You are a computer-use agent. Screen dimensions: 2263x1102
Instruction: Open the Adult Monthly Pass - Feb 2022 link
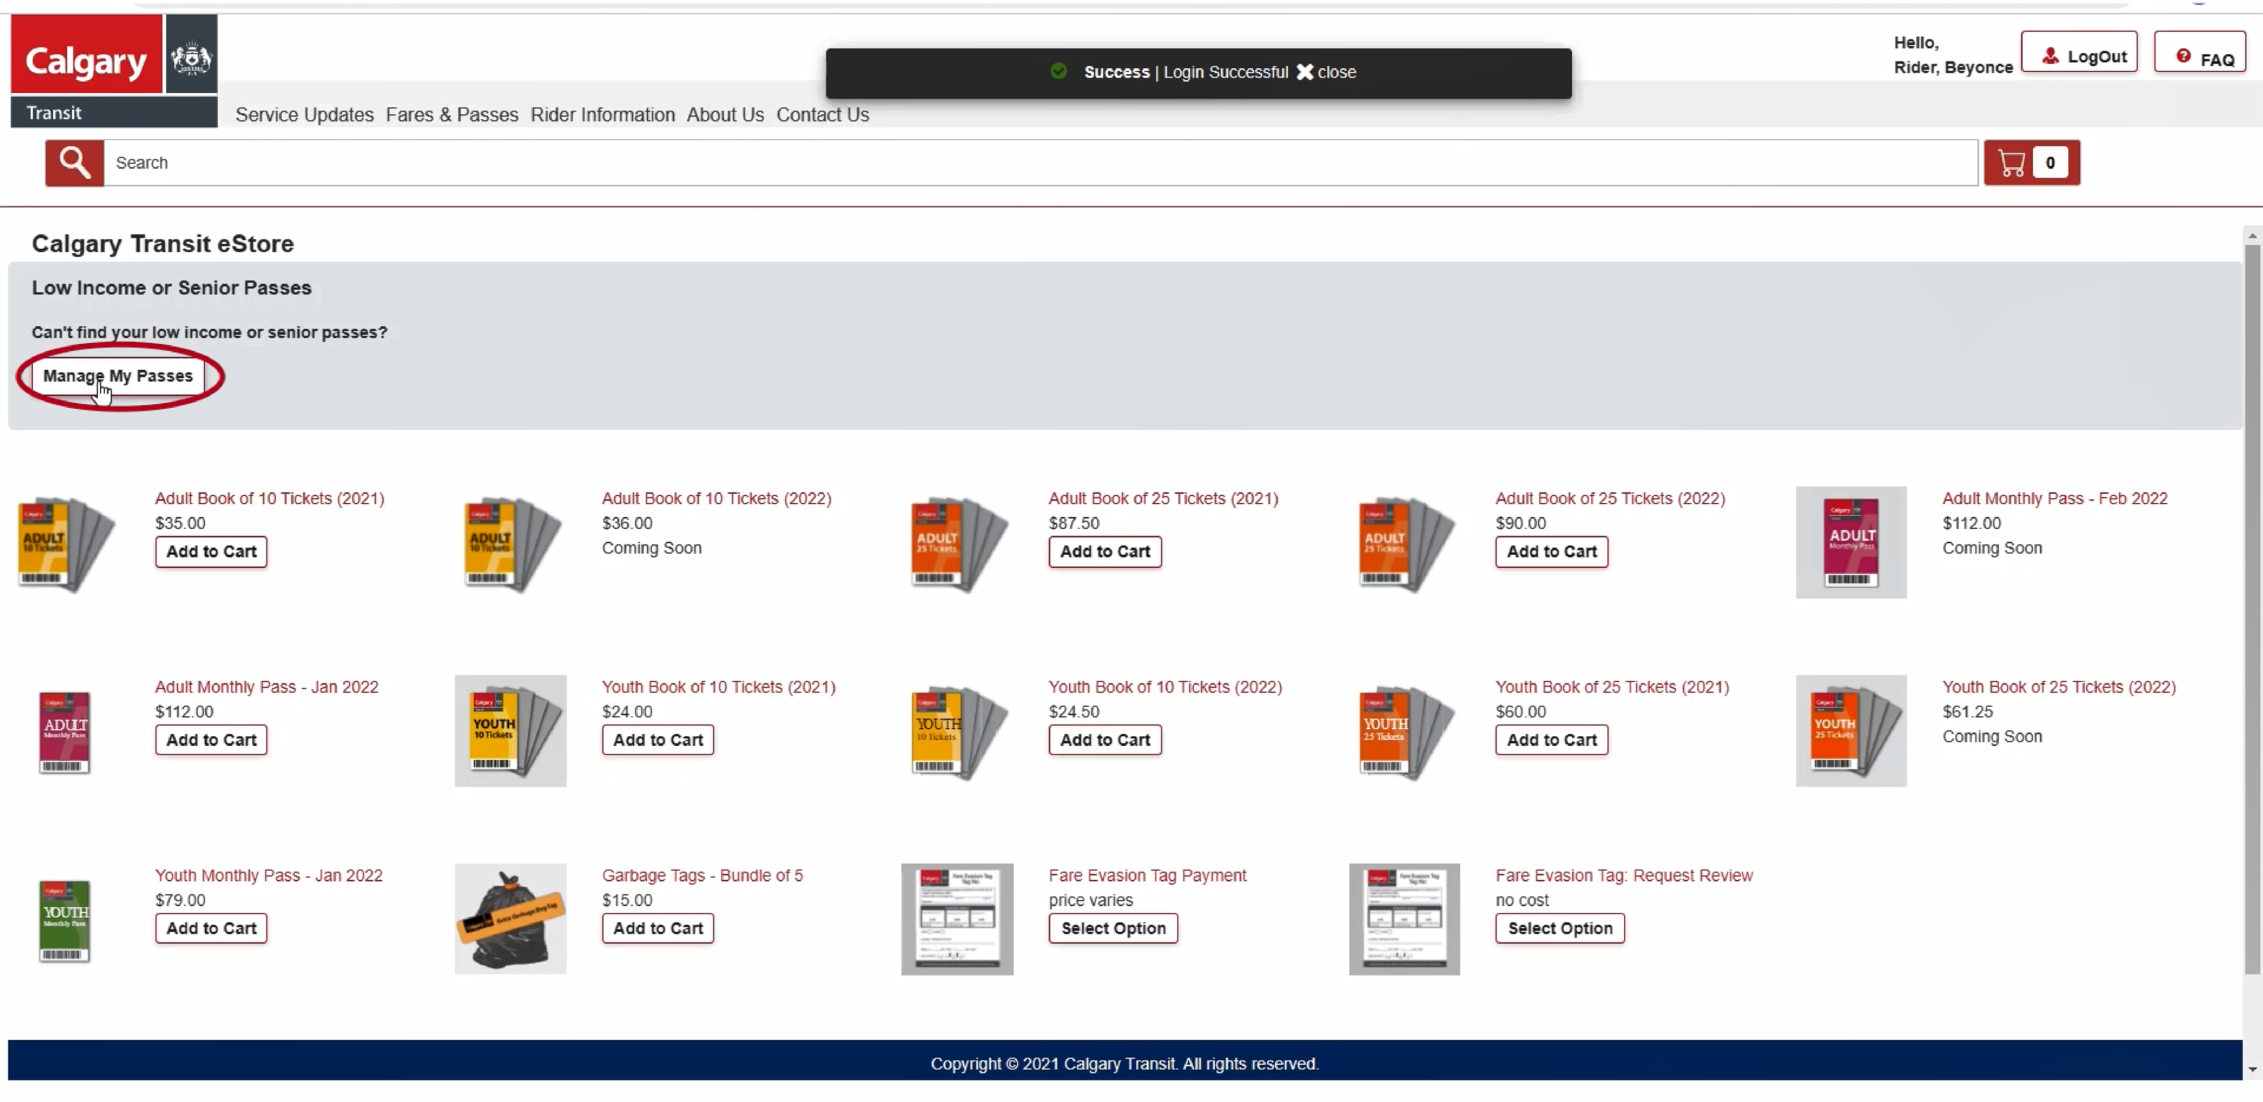click(x=2054, y=499)
